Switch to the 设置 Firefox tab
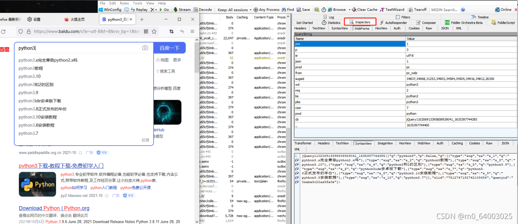518x224 pixels. point(34,19)
